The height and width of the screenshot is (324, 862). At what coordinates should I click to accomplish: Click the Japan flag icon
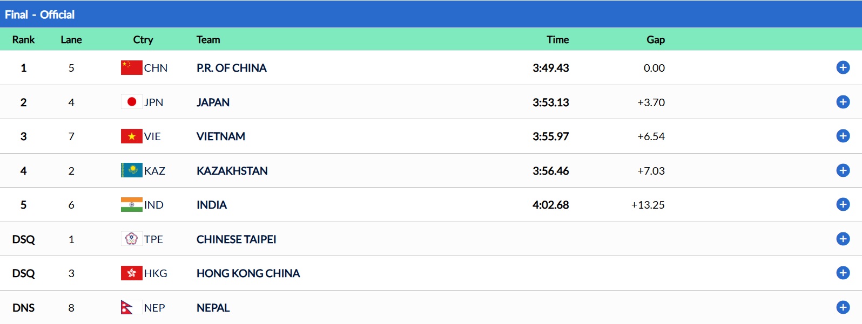pyautogui.click(x=131, y=102)
